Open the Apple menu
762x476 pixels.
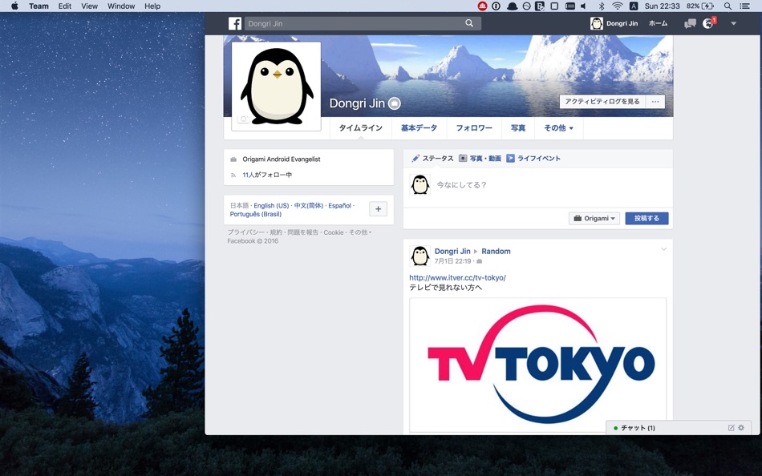coord(14,6)
